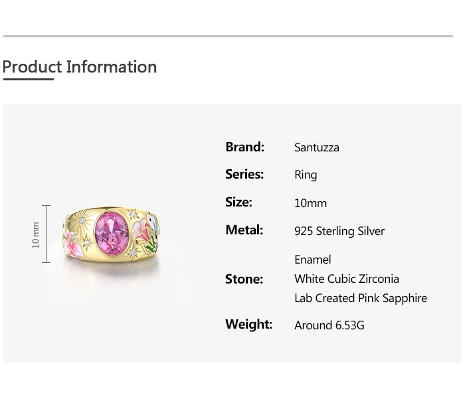Click the 925 Sterling Silver text

339,231
